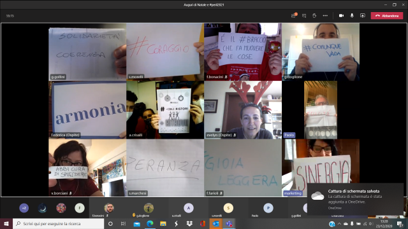
Task: Show the +2 overflow participants
Action: tap(24, 208)
